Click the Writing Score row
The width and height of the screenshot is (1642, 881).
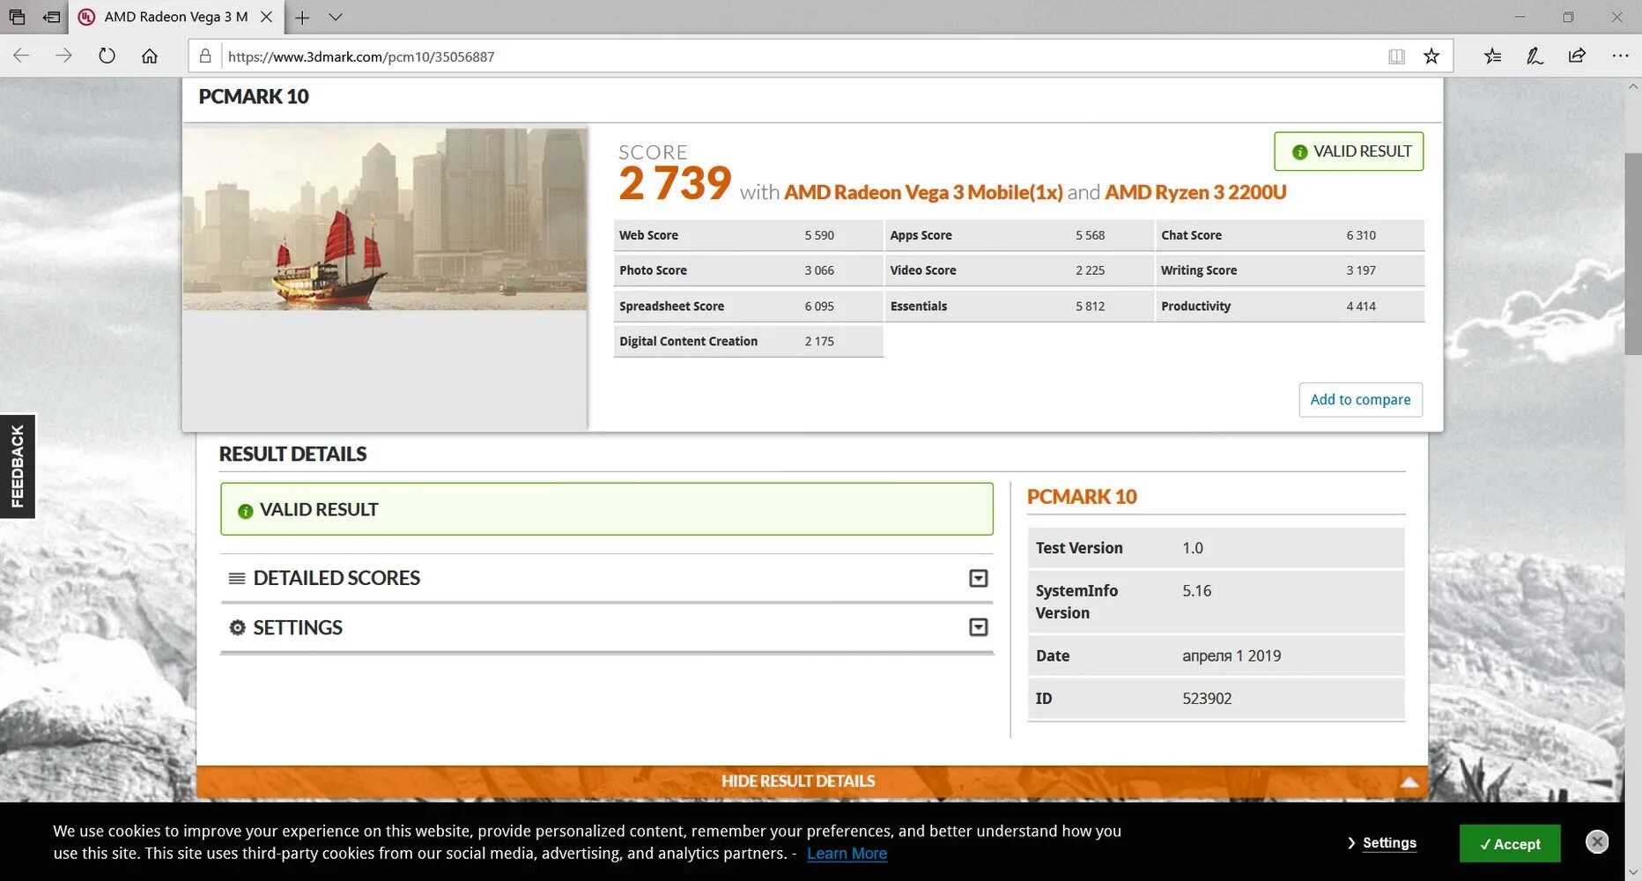(1290, 270)
